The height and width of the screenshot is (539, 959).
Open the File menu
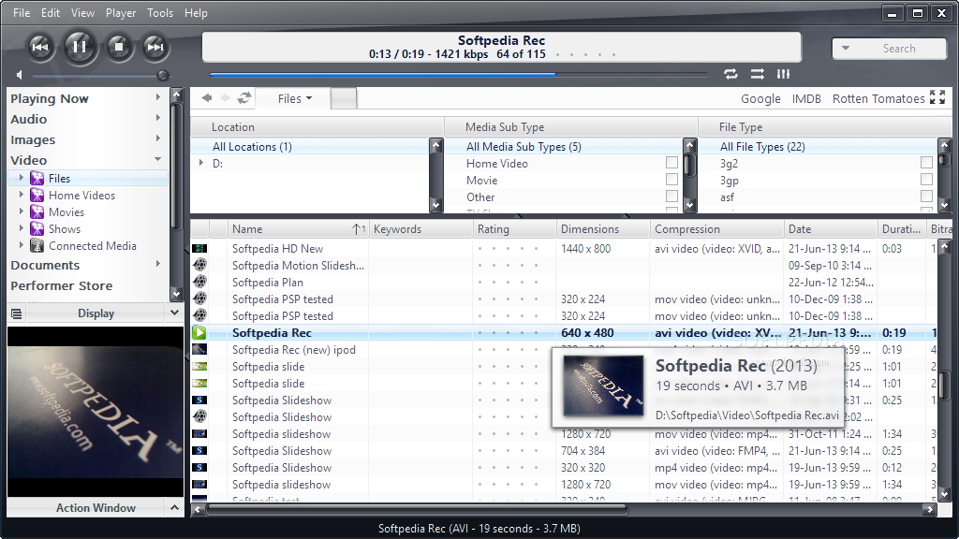22,13
